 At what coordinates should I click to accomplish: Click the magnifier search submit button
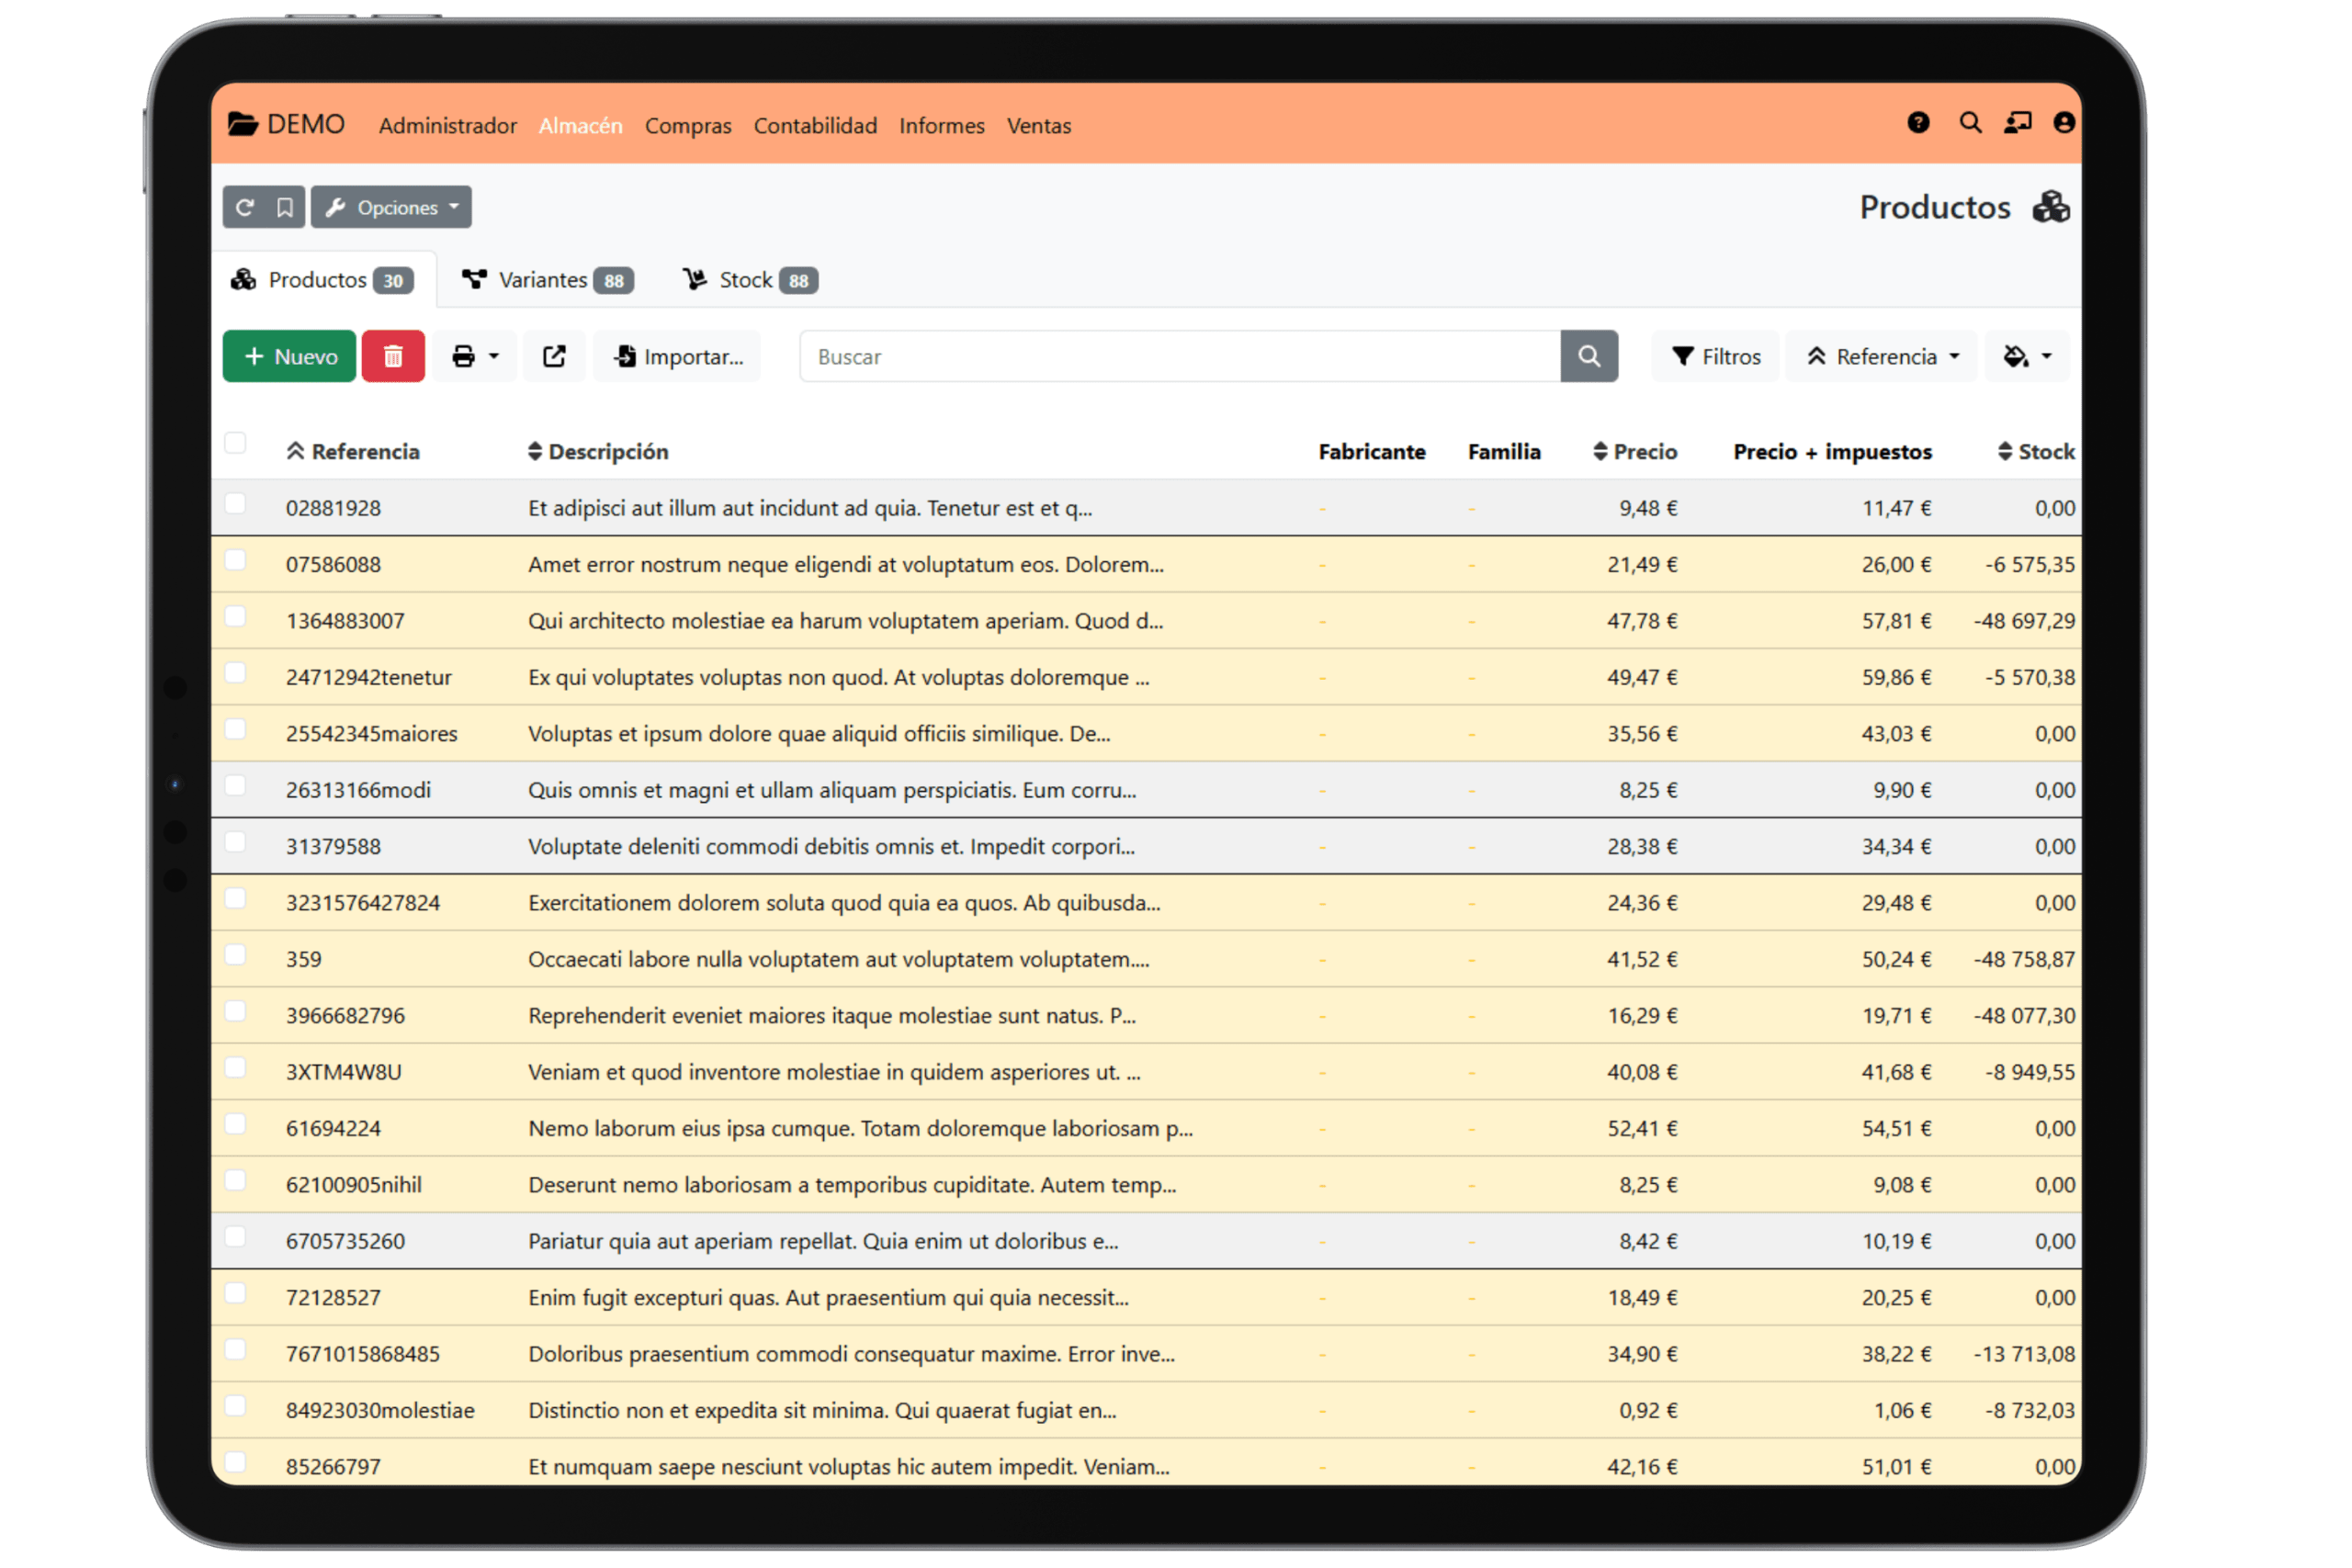click(1588, 356)
